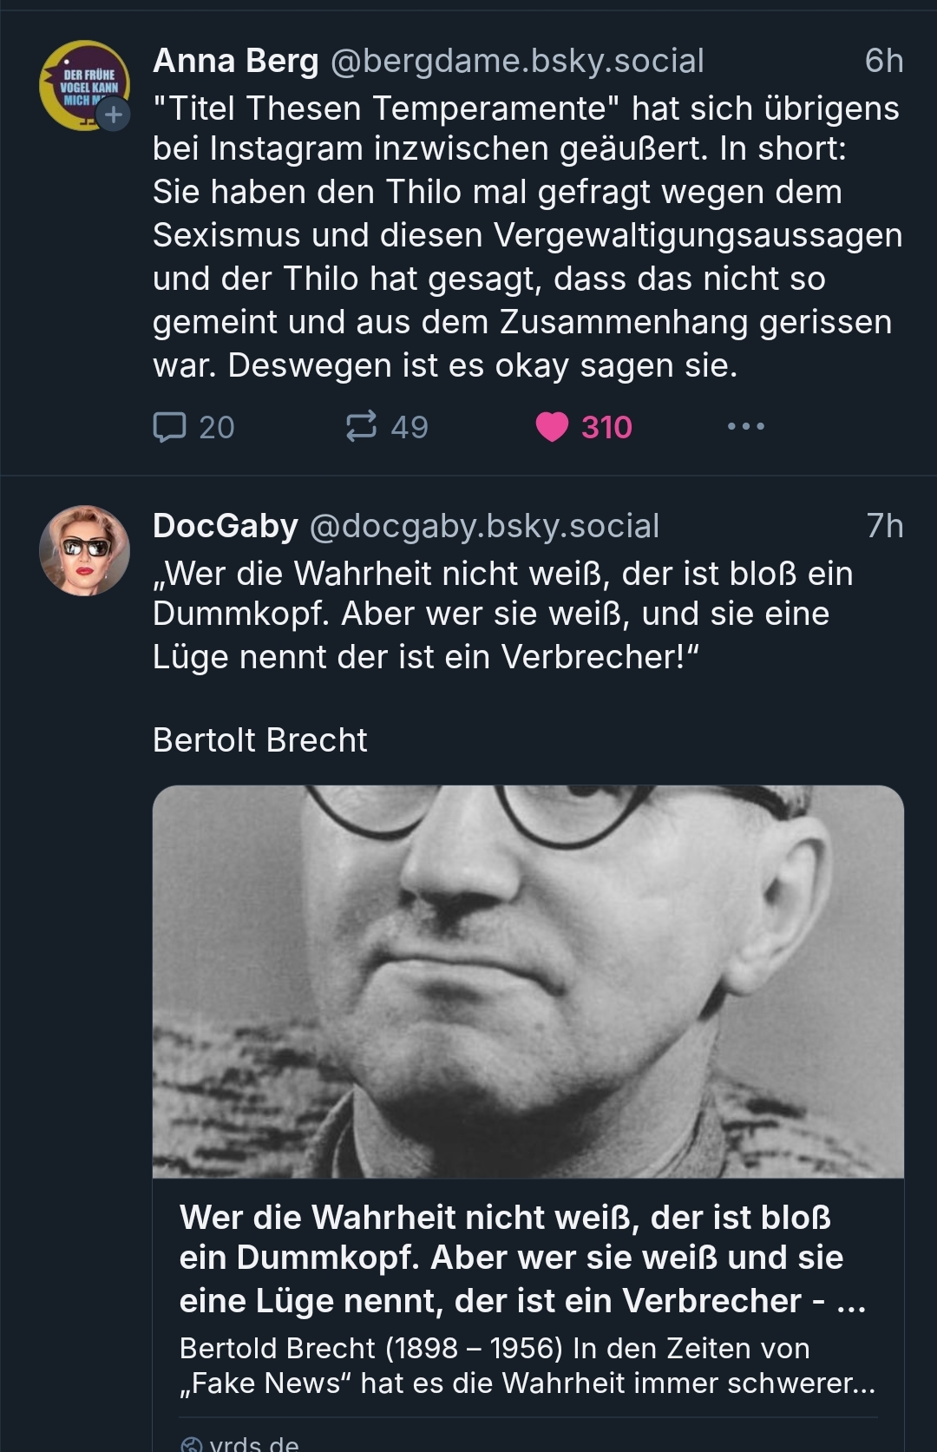Viewport: 937px width, 1452px height.
Task: Open 7h timestamp of DocGaby's post
Action: click(885, 526)
